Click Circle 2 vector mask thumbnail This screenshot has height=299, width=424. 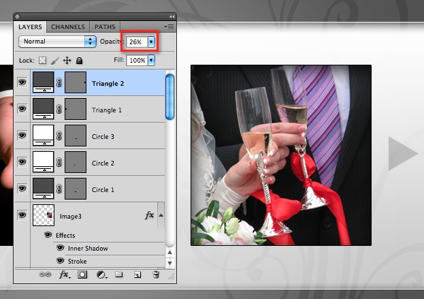(x=76, y=162)
